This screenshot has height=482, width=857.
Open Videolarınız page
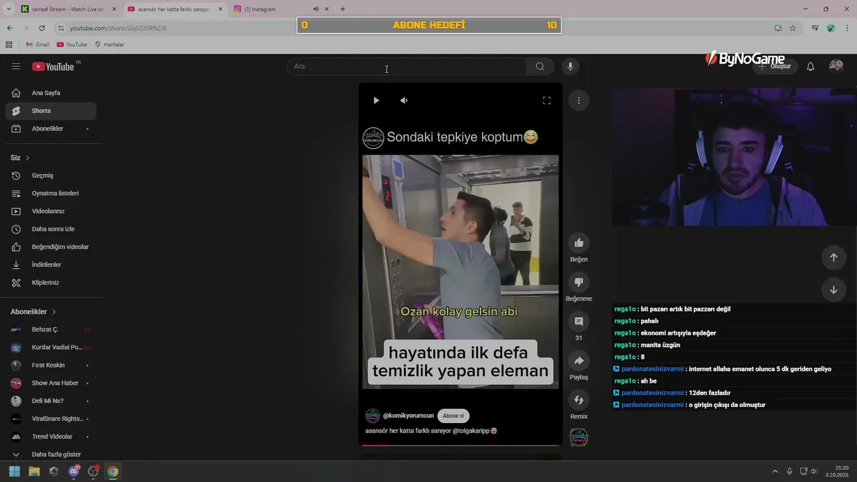click(x=51, y=211)
